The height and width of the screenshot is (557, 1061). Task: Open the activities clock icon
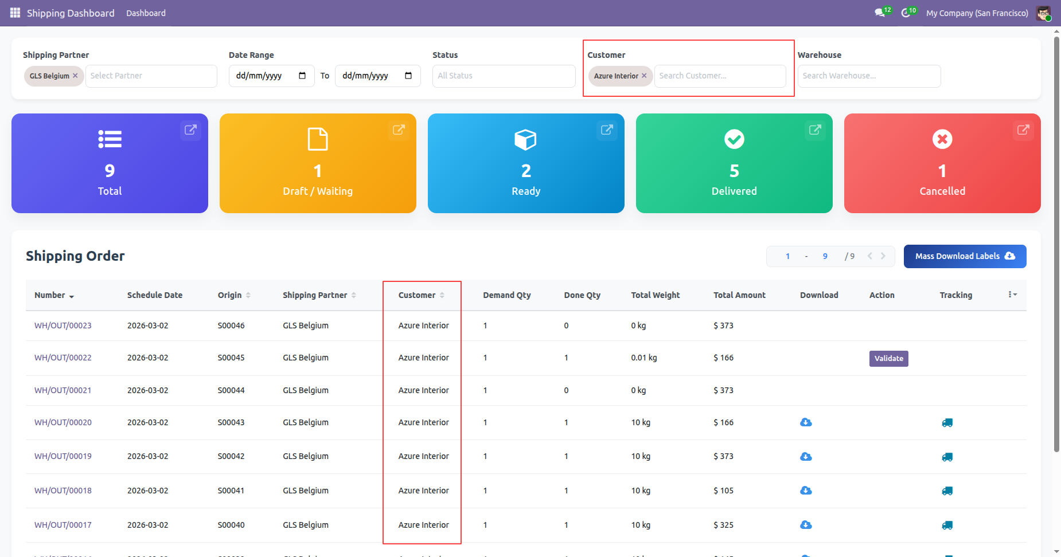906,13
